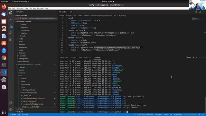Click the editor minimap
The height and width of the screenshot is (116, 206).
(x=198, y=18)
